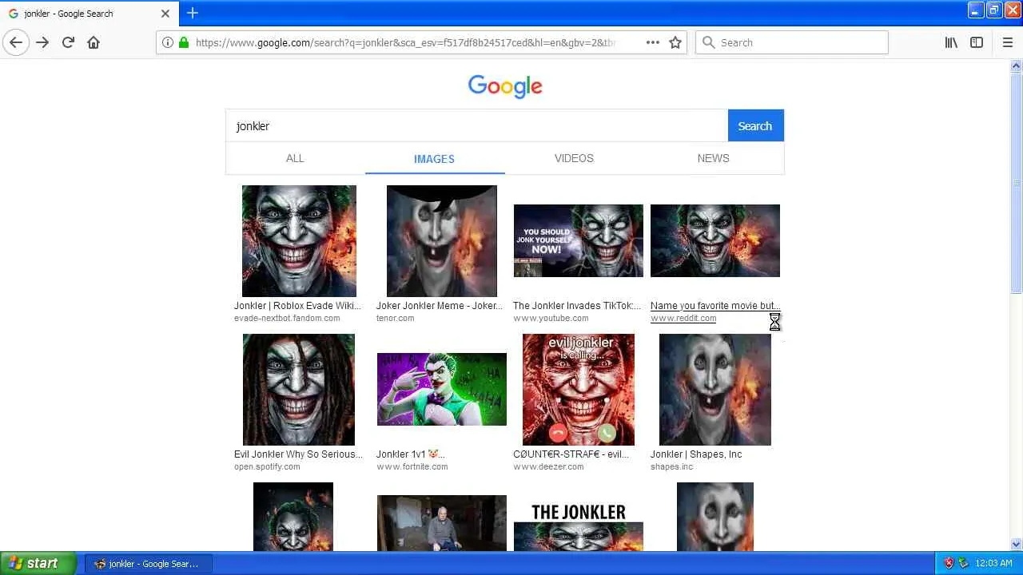
Task: Open the evil jonkler is calling thumbnail
Action: pos(579,390)
